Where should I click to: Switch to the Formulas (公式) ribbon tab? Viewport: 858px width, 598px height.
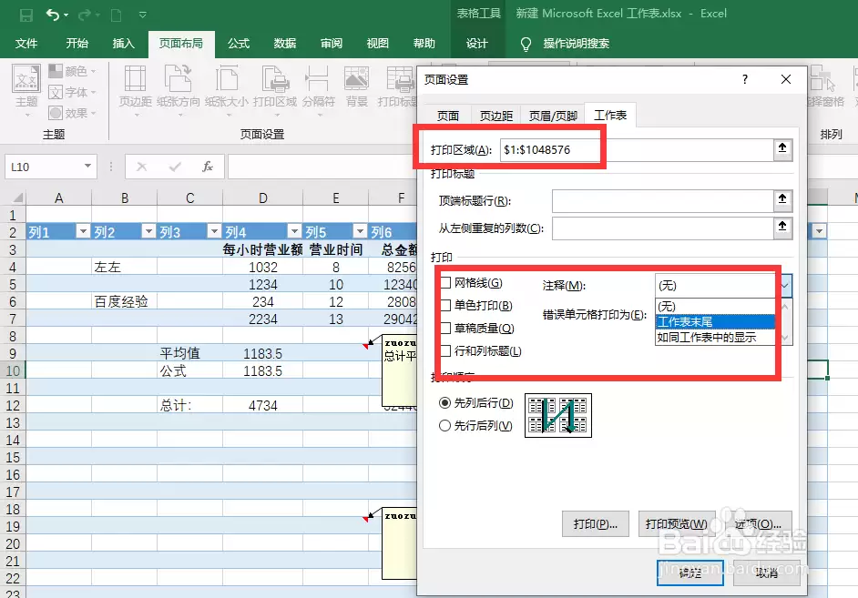(x=239, y=44)
